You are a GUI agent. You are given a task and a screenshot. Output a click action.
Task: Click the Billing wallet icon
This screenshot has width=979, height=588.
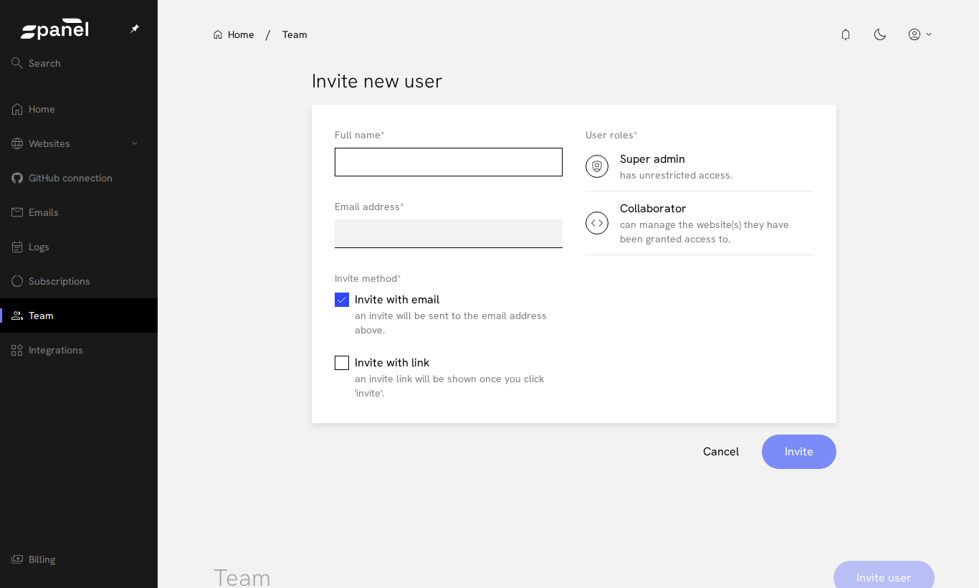[x=17, y=559]
